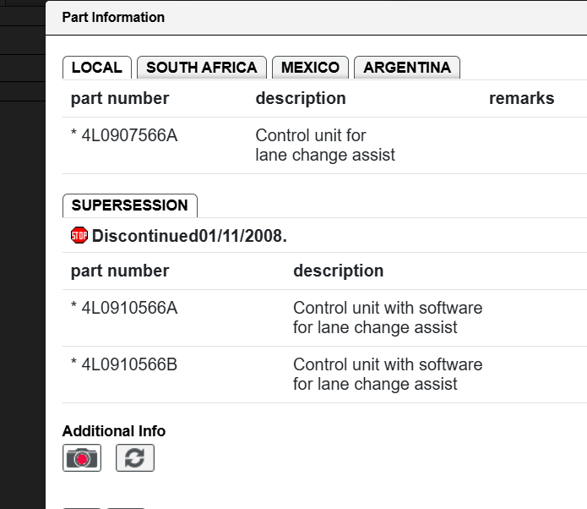Click supersession table's part number header

(x=120, y=271)
